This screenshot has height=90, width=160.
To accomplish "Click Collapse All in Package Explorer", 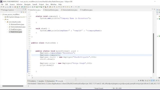I will tap(21, 12).
